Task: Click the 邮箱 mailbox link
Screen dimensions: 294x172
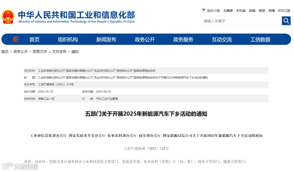Action: pyautogui.click(x=252, y=11)
